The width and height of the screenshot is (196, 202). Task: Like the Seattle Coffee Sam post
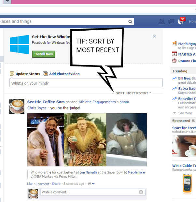30,184
